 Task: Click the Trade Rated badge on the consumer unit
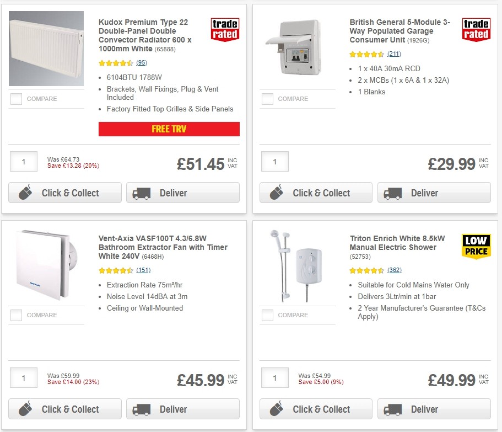point(476,30)
